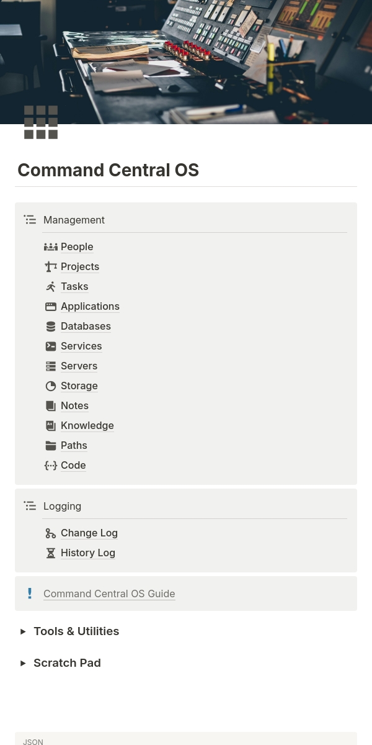Click the Code braces icon
372x745 pixels.
tap(51, 466)
